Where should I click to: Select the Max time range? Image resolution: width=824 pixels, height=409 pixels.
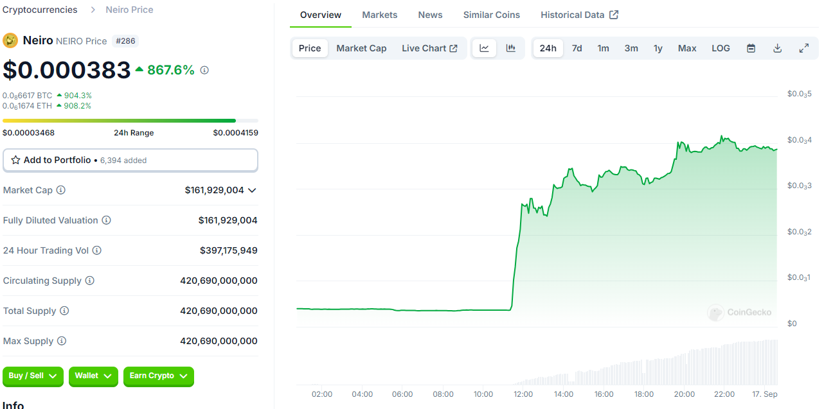coord(687,48)
